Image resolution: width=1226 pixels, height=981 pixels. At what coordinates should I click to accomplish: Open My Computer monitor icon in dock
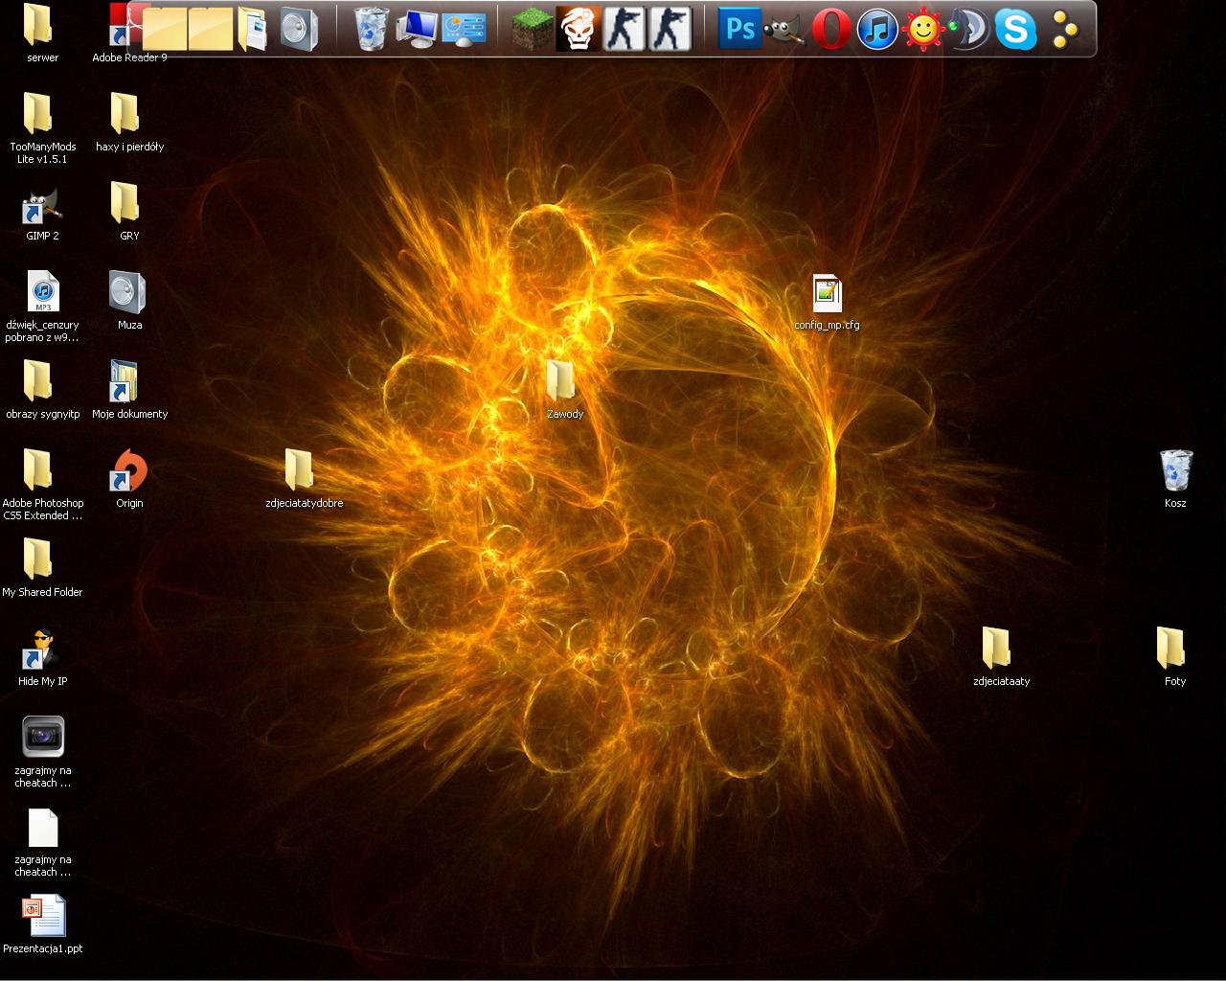point(418,29)
